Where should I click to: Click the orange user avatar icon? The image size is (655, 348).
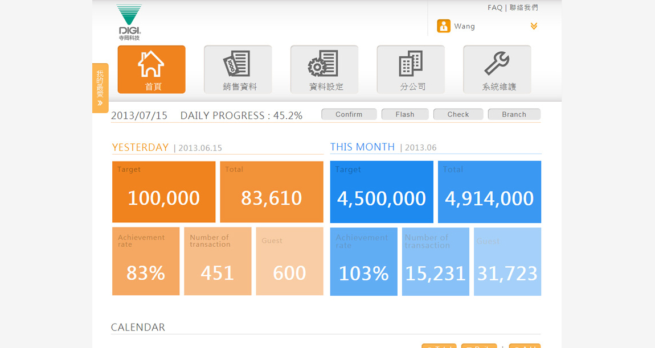(x=444, y=26)
